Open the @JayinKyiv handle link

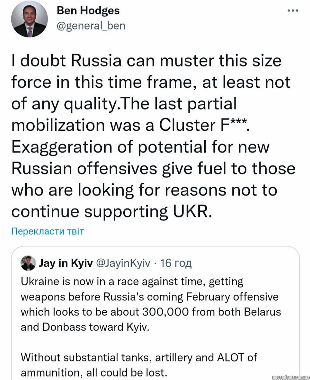[123, 263]
